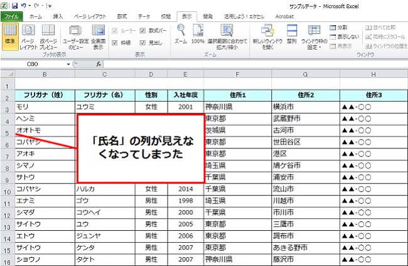
Task: Click the cell containing ジュンヤ
Action: click(105, 236)
